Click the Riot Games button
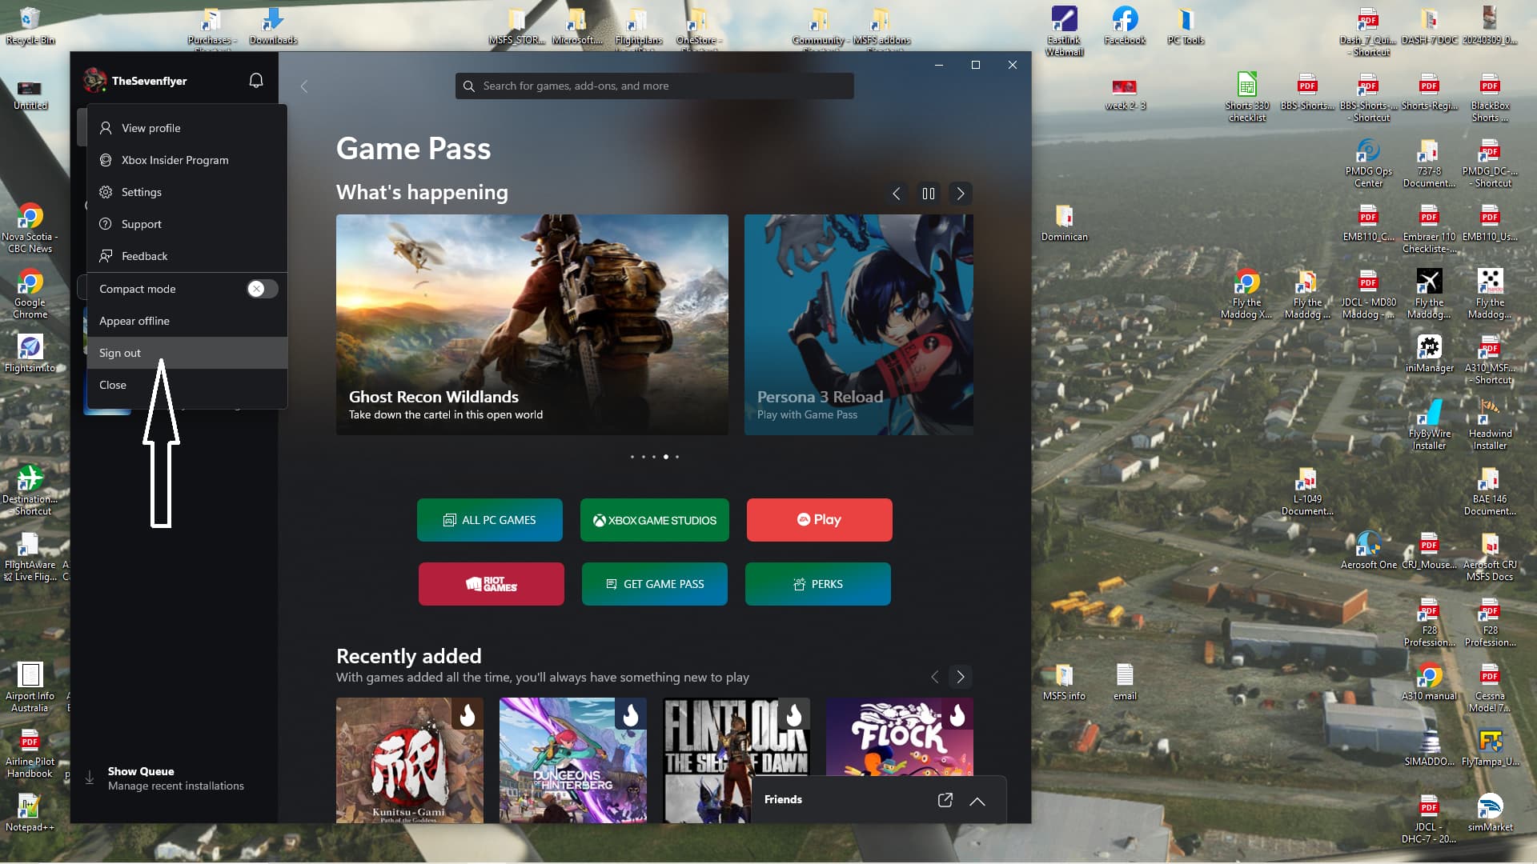 click(492, 584)
